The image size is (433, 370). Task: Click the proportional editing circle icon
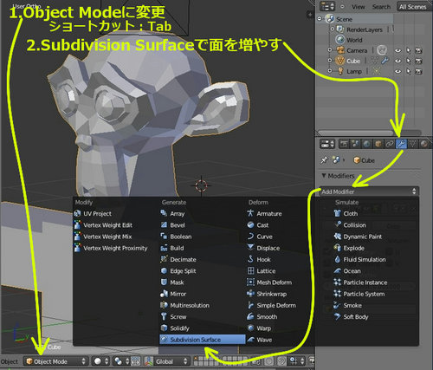269,361
